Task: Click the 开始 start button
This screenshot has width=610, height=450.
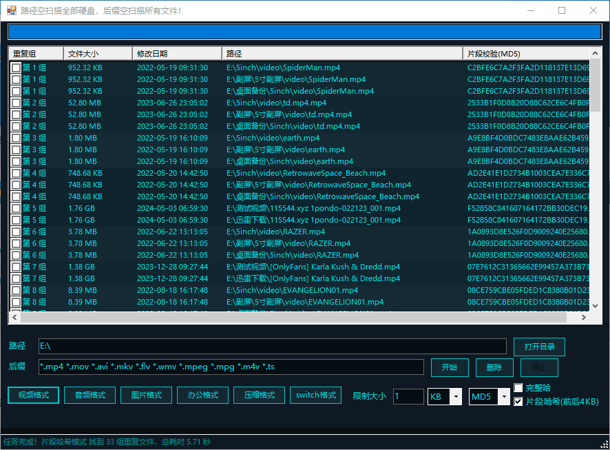Action: [450, 367]
